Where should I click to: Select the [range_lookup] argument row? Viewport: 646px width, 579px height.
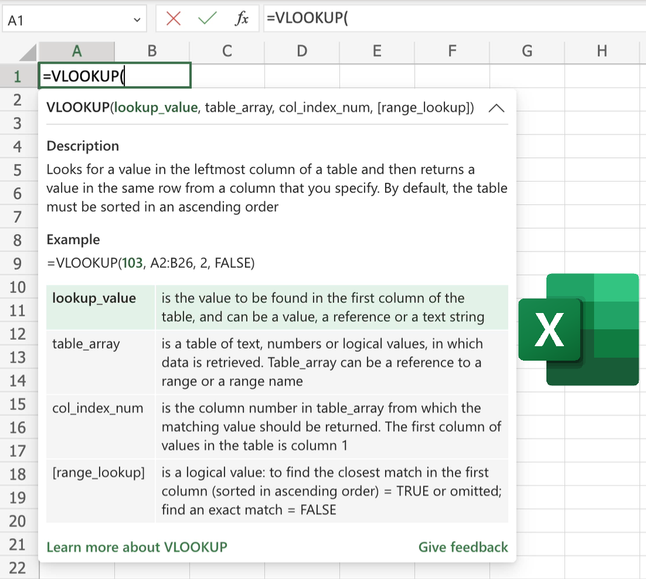point(277,491)
